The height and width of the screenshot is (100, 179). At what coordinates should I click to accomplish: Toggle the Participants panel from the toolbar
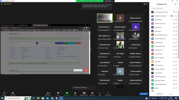(48, 94)
